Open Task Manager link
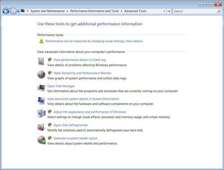Image resolution: width=224 pixels, height=170 pixels. point(61,86)
